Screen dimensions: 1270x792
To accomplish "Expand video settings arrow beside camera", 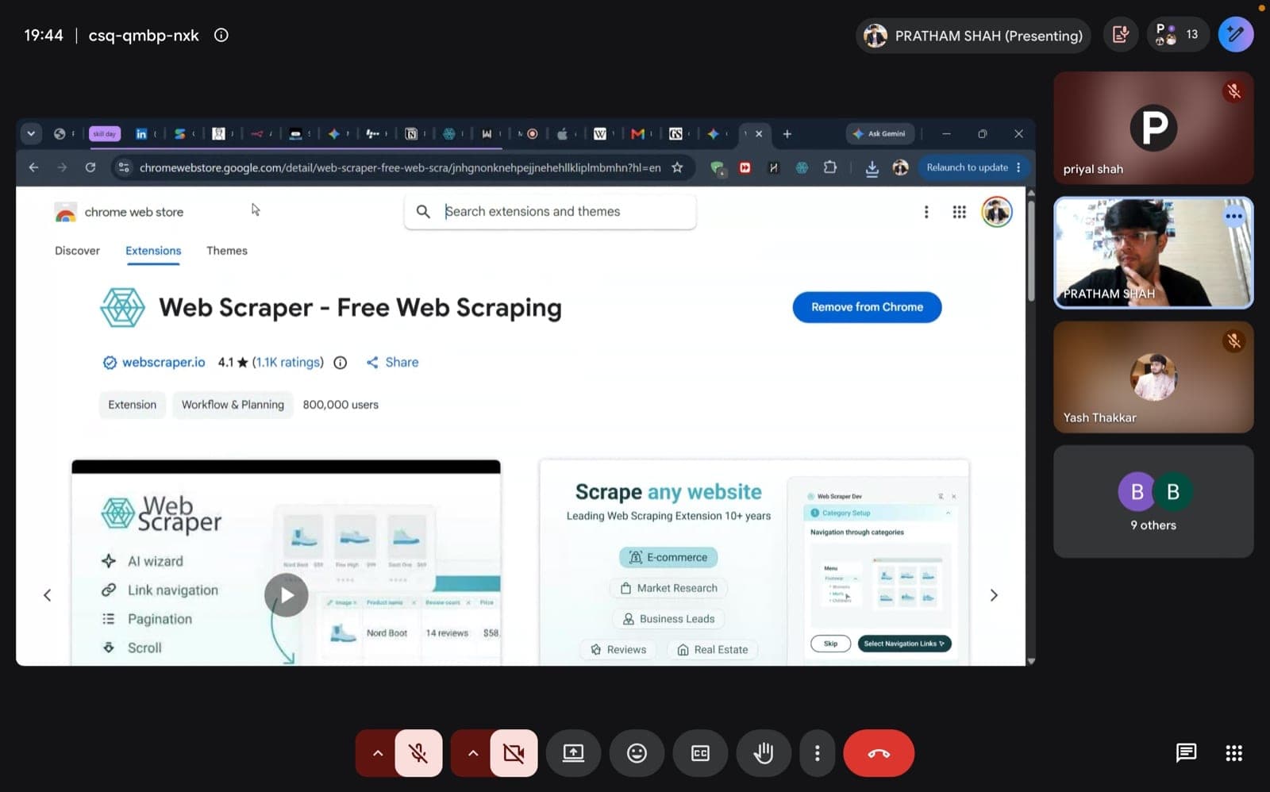I will coord(473,753).
